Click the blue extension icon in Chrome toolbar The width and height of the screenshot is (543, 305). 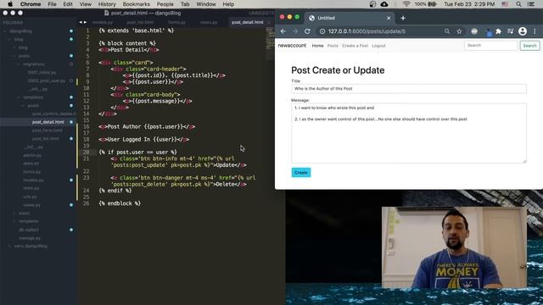pyautogui.click(x=489, y=32)
